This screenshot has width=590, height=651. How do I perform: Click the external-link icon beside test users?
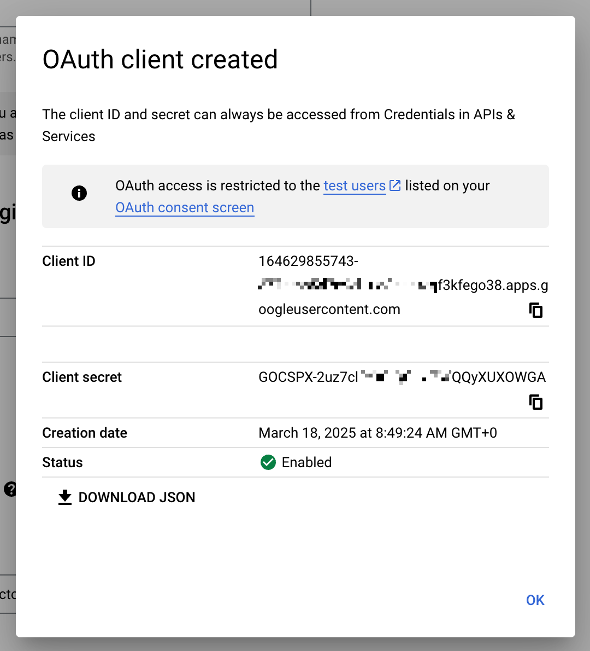click(395, 185)
